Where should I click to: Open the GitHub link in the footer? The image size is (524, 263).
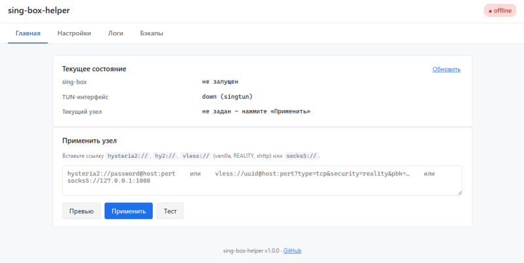[292, 251]
